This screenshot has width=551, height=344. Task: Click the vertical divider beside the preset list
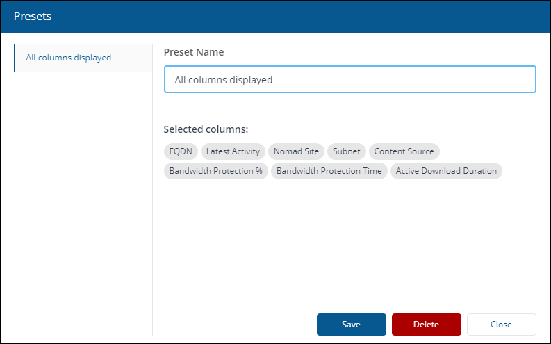click(x=152, y=208)
